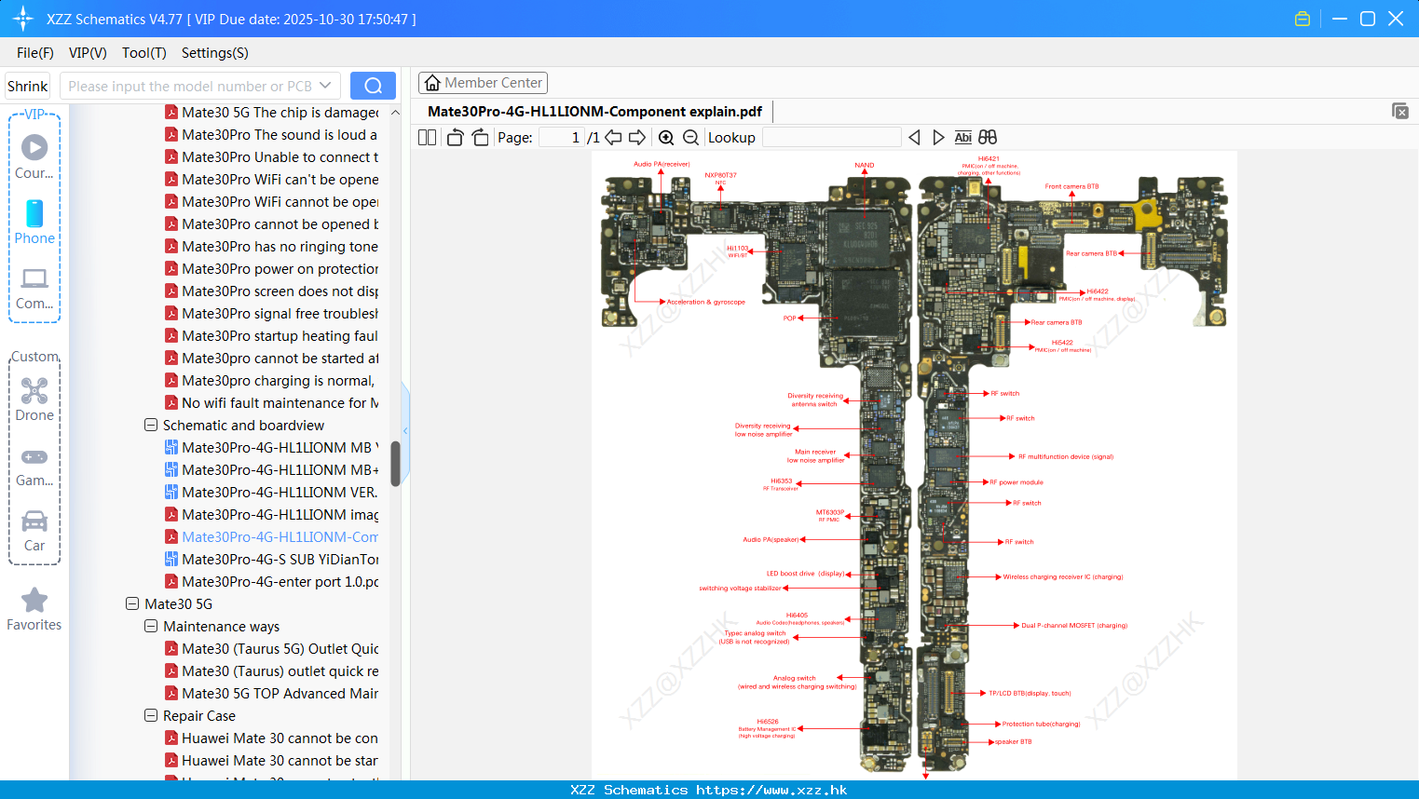Find next lookup match triangle

click(x=938, y=138)
